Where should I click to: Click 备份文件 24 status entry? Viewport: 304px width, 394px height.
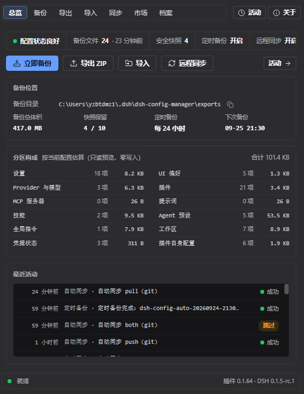(x=108, y=41)
